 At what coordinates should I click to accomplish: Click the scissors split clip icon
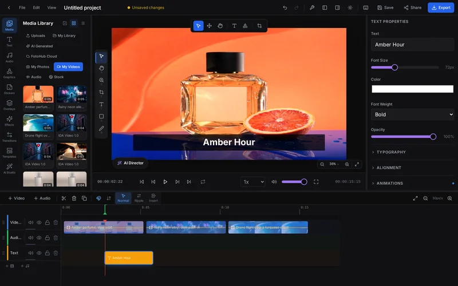pos(64,198)
